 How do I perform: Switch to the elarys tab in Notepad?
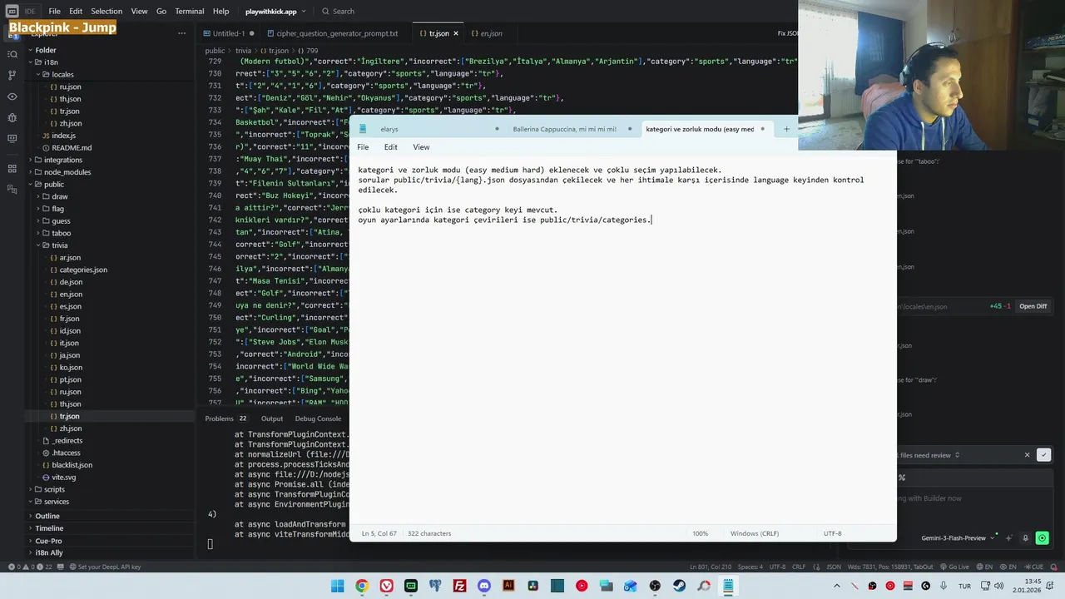tap(428, 129)
